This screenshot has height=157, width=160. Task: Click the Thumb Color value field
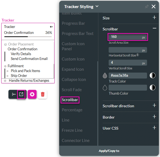(128, 88)
